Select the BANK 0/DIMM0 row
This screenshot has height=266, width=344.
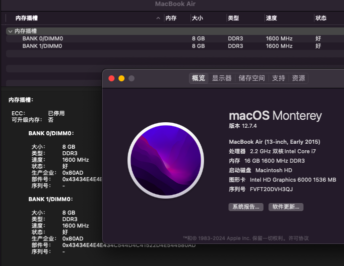(x=175, y=38)
